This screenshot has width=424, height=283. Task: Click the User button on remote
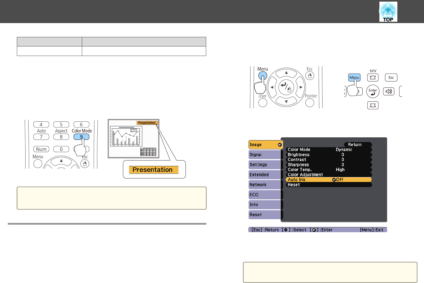pos(263,102)
